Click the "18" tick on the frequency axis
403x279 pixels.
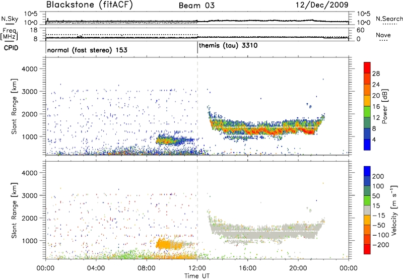tap(34, 30)
